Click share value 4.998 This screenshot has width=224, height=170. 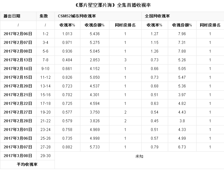click(95, 138)
